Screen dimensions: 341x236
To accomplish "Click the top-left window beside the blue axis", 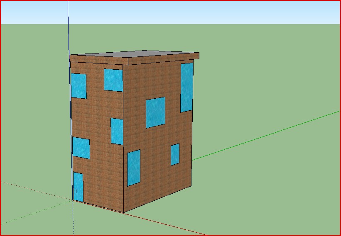I will tap(79, 86).
